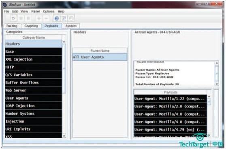The image size is (226, 149).
Task: Select the Base category
Action: coord(34,52)
